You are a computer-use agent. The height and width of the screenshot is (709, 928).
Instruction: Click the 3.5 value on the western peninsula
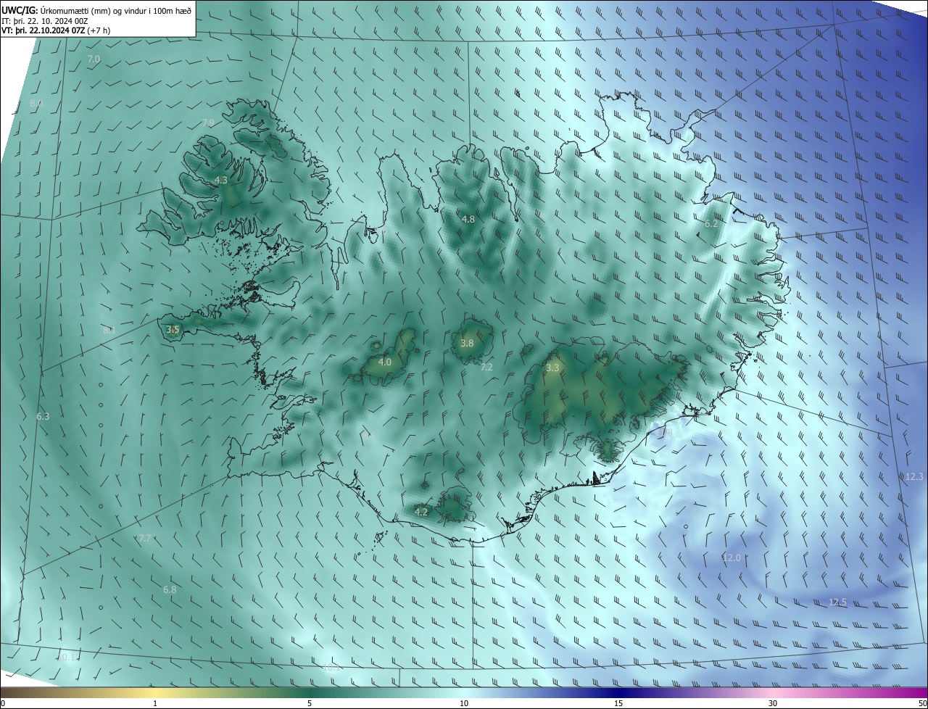tap(173, 329)
